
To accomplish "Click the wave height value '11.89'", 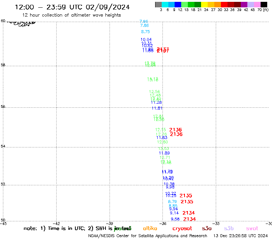I will 164,153.
